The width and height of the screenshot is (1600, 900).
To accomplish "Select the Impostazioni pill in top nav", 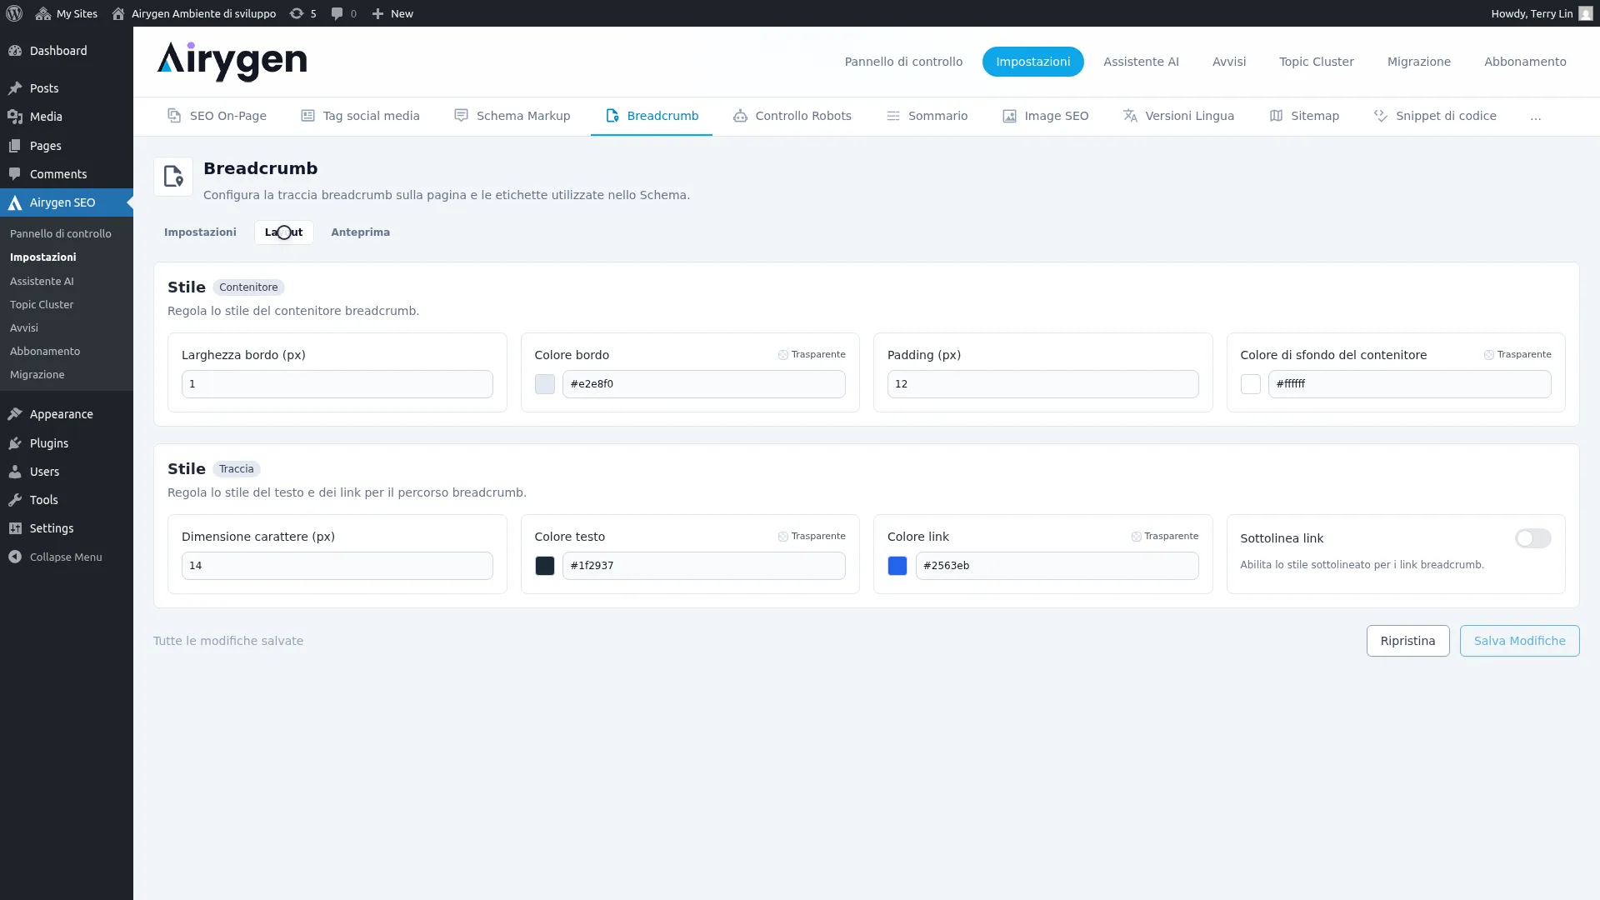I will [1032, 62].
